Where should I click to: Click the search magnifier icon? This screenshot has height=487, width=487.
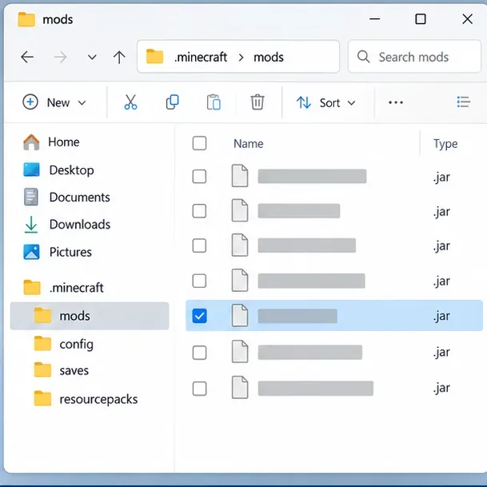pos(363,57)
